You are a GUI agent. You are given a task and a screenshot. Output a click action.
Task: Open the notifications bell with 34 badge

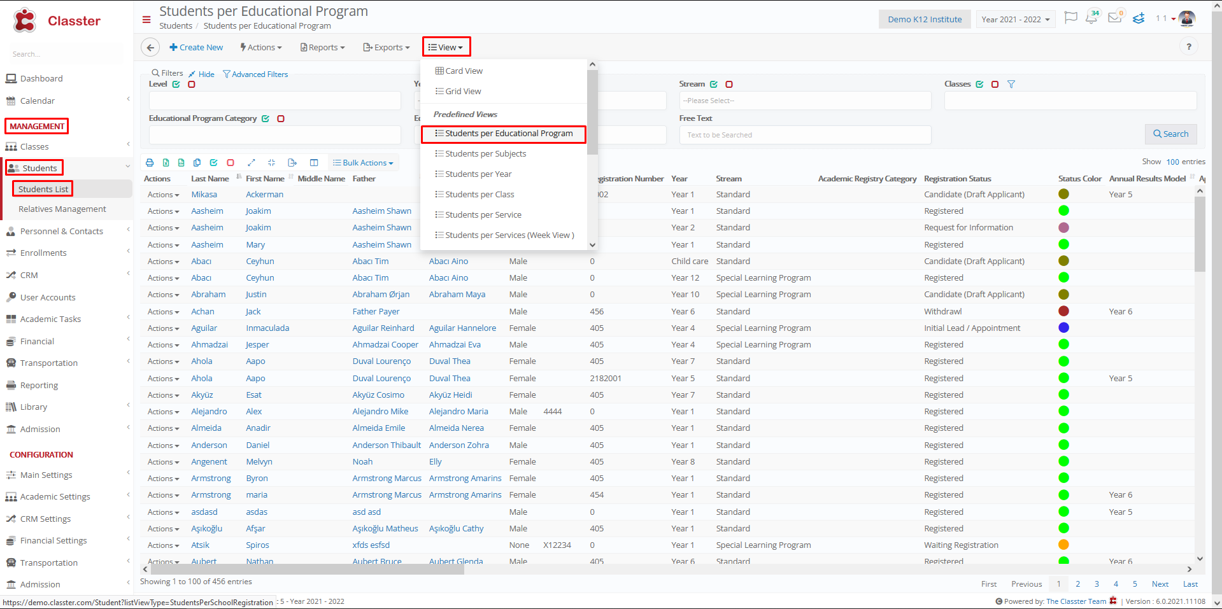point(1092,17)
